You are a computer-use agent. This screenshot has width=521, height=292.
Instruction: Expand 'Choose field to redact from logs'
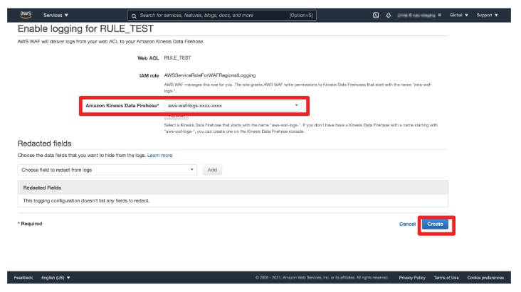point(107,170)
